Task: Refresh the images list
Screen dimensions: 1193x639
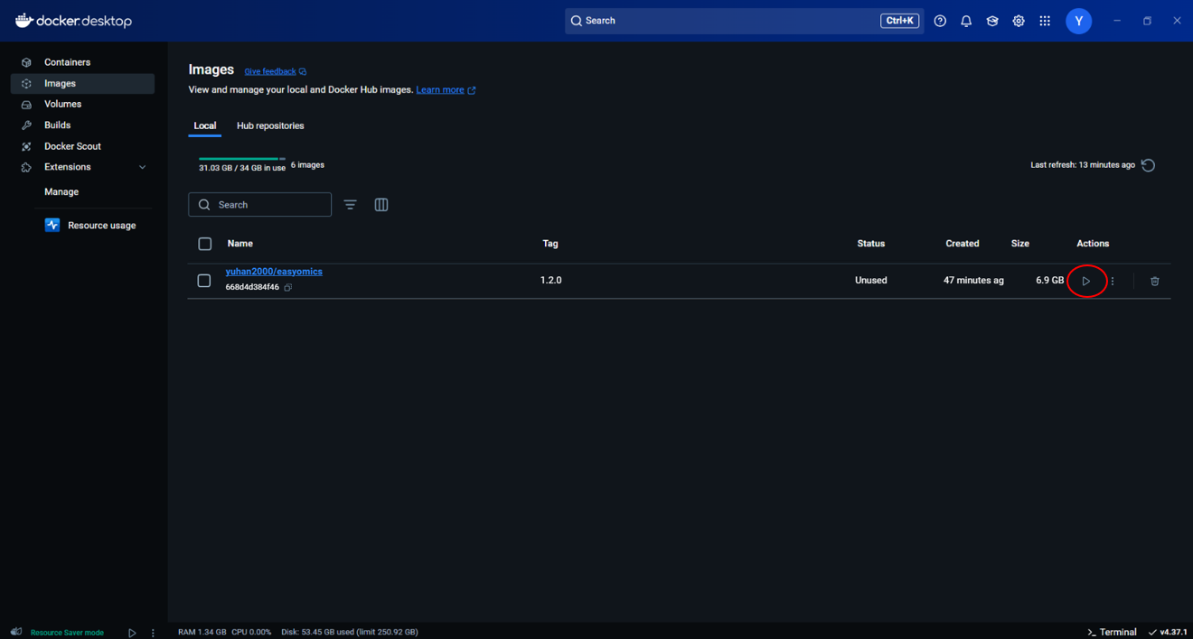Action: tap(1148, 165)
